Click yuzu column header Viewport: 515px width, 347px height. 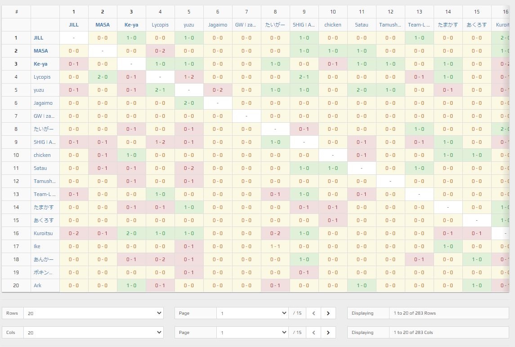(189, 25)
